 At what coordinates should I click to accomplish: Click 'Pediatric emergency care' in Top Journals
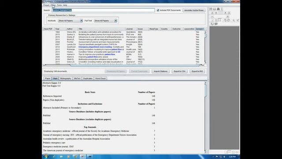(x=54, y=143)
